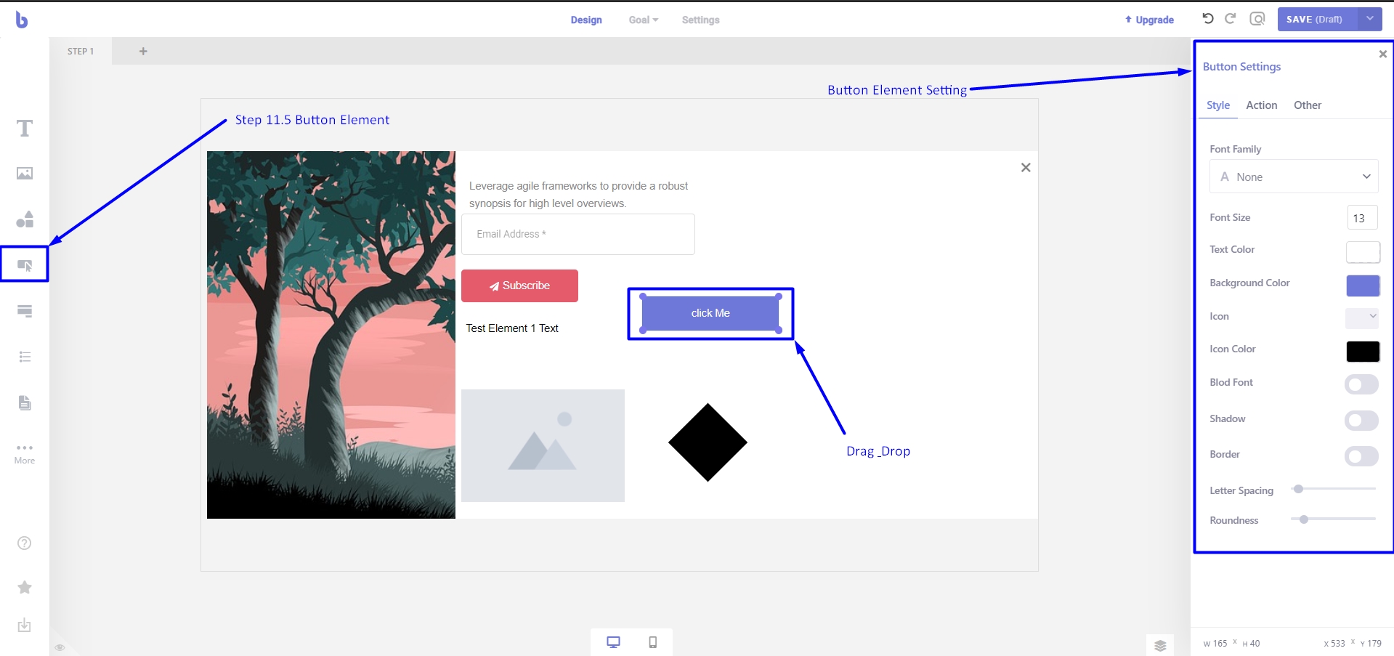
Task: Switch to the Action tab
Action: click(x=1261, y=105)
